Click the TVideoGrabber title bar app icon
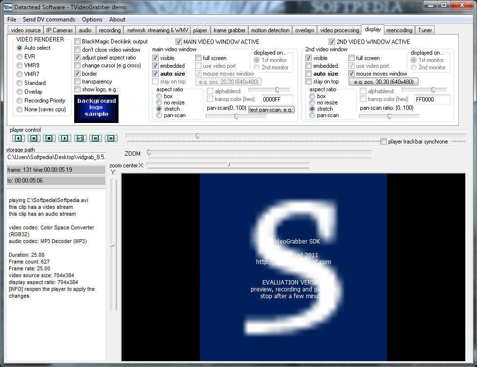This screenshot has height=367, width=477. [8, 7]
